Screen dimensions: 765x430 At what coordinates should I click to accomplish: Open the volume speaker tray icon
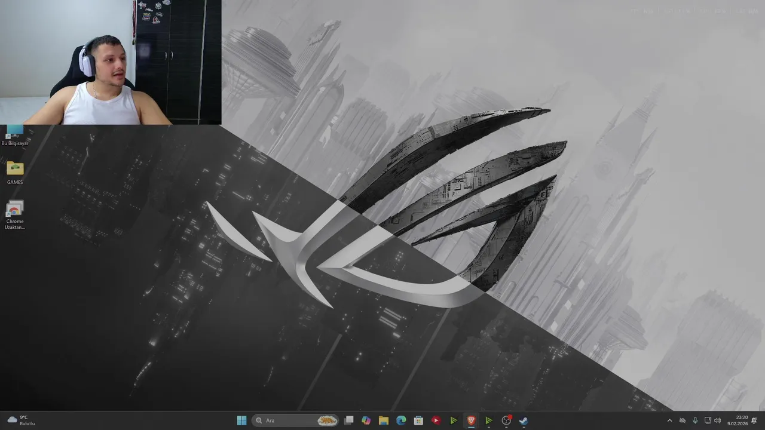718,420
